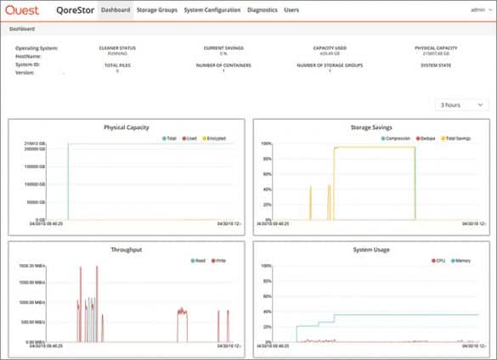Click the Storage Savings chart title
The image size is (497, 360).
tap(371, 127)
